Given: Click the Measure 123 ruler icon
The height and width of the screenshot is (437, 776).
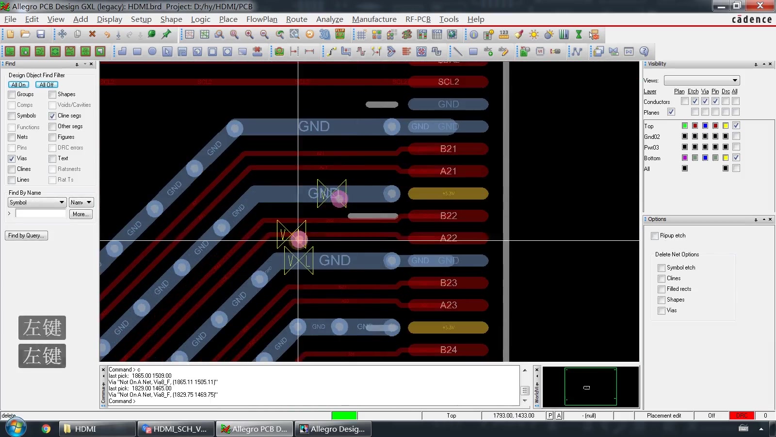Looking at the screenshot, I should [504, 34].
